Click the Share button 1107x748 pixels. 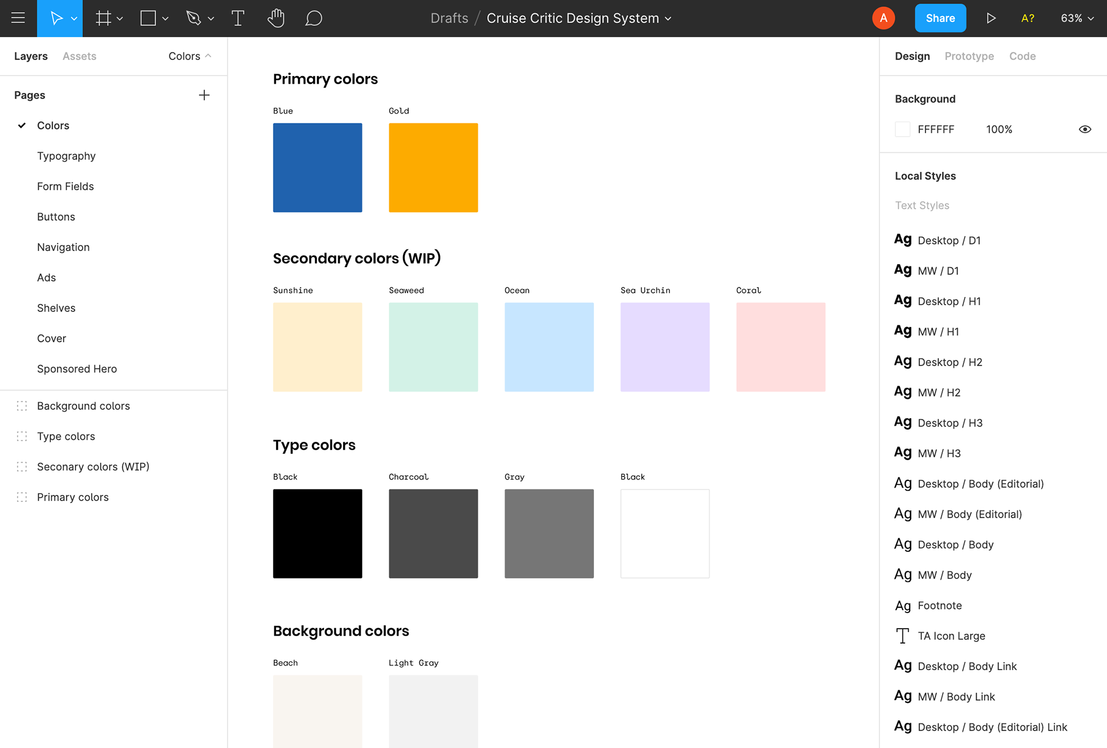(940, 18)
